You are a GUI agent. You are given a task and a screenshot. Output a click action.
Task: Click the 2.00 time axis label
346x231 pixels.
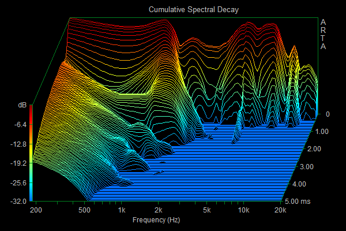[x=314, y=149]
